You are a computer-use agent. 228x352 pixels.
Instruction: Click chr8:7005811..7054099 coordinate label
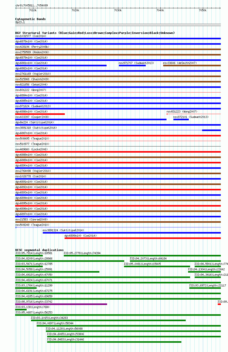pos(32,5)
